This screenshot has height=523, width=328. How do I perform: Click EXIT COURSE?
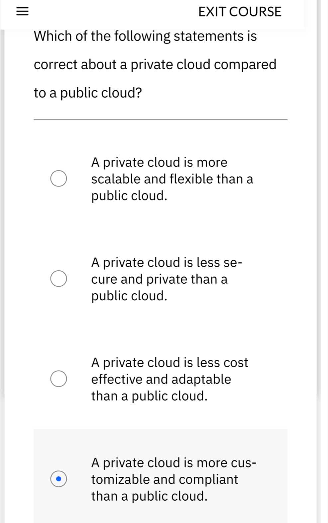(x=240, y=12)
